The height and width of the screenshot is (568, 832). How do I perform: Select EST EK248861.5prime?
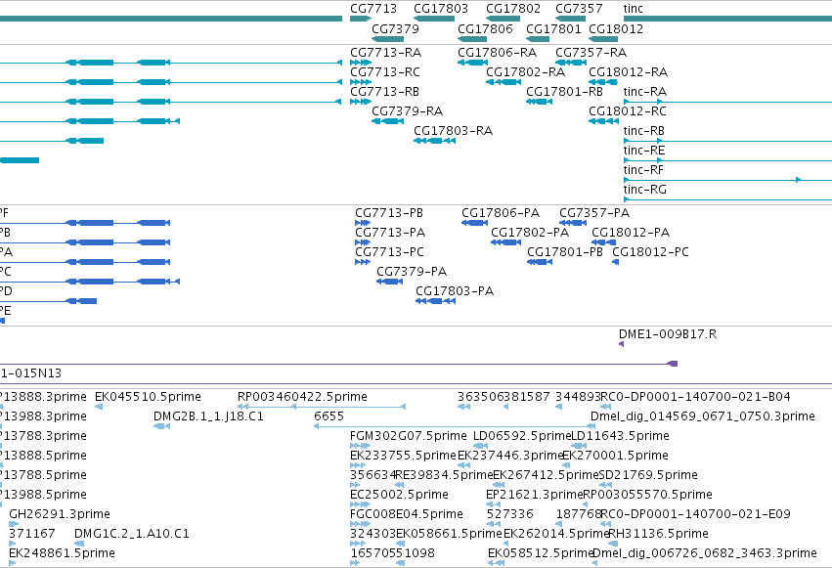[x=12, y=563]
